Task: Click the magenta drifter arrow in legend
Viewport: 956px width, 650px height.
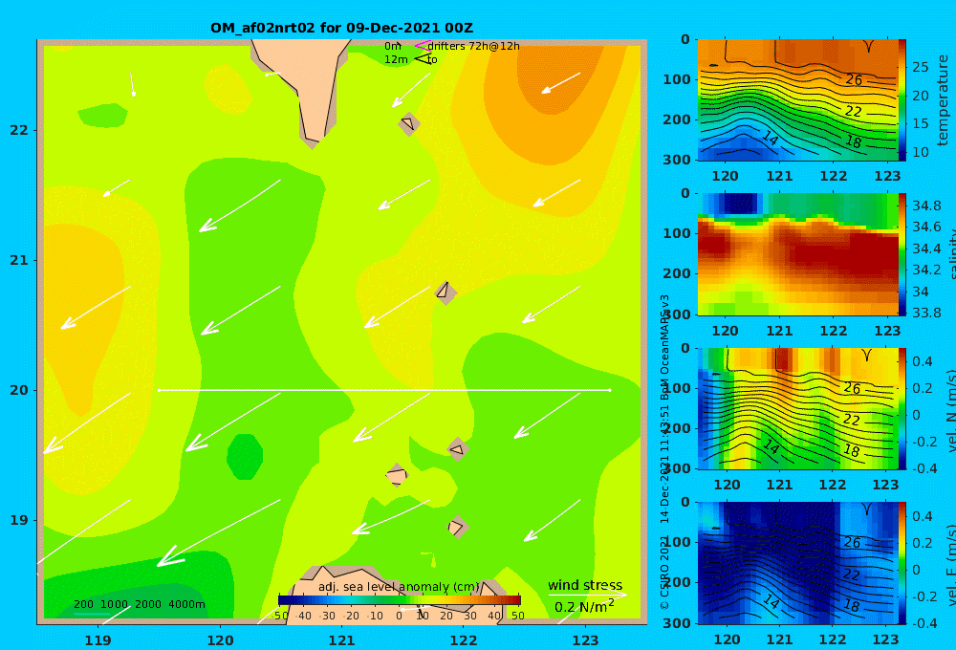Action: point(423,46)
